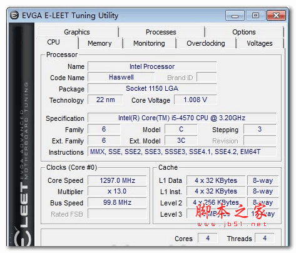Open the Voltages tab
Image resolution: width=296 pixels, height=253 pixels.
coord(260,43)
